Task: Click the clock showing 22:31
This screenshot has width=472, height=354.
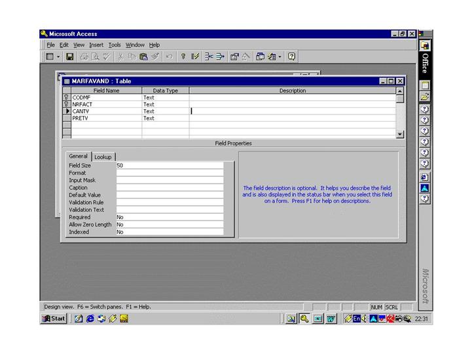Action: point(421,319)
